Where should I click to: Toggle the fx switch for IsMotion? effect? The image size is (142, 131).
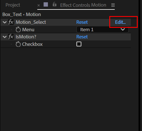[11, 37]
